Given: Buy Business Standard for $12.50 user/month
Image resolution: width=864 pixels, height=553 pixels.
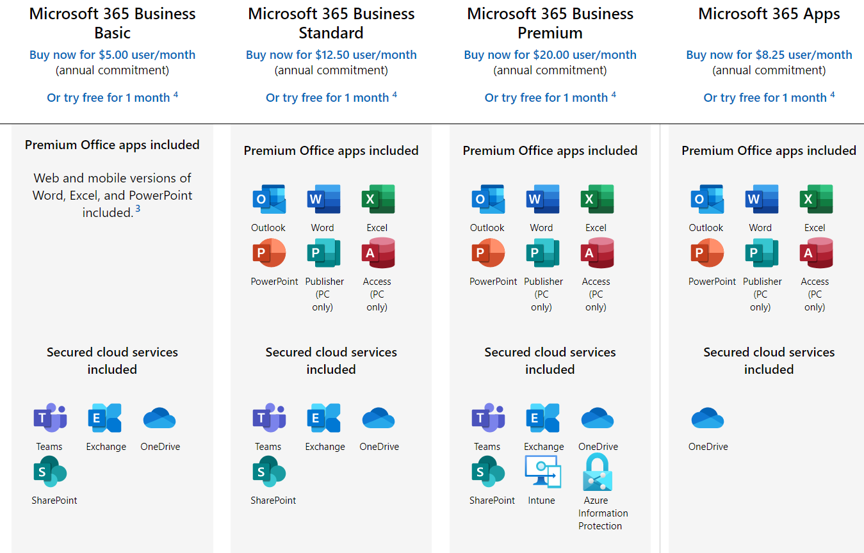Looking at the screenshot, I should click(x=331, y=55).
